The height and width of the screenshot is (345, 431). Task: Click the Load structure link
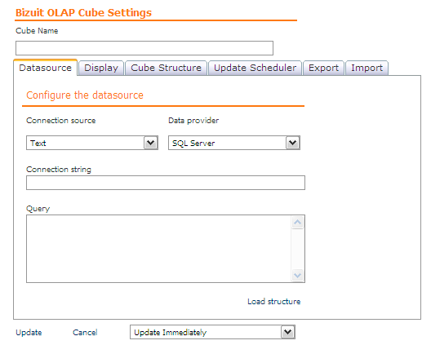point(273,301)
